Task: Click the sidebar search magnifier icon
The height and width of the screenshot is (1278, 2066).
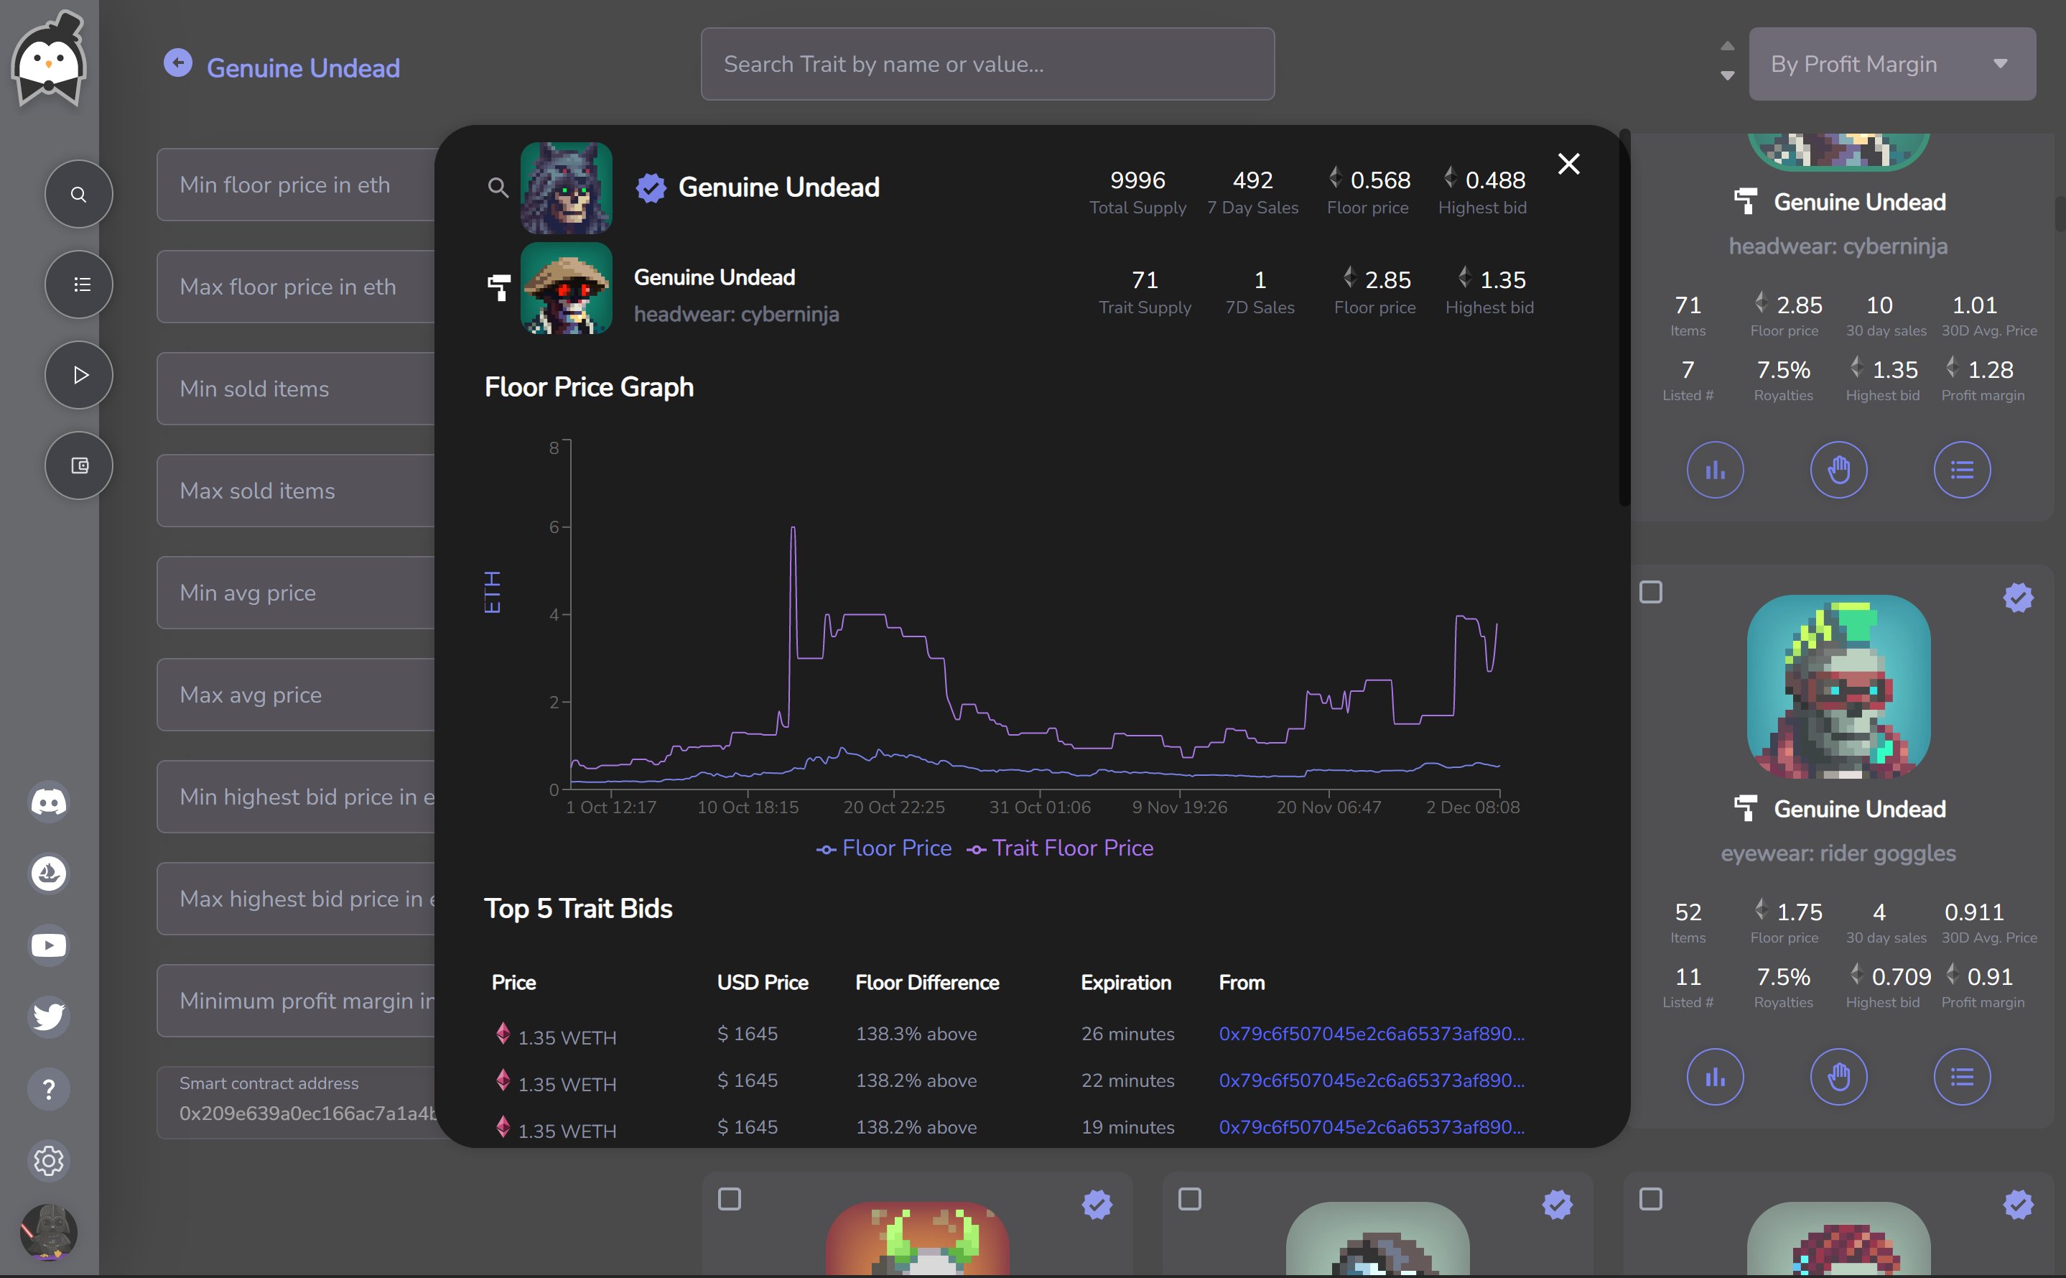Action: [78, 195]
